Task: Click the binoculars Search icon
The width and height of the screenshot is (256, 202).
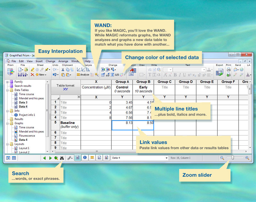Action: (x=62, y=158)
